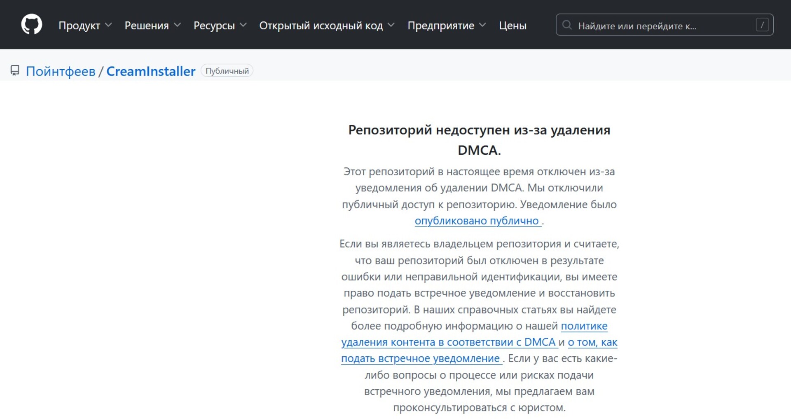
Task: Focus the Найдите или перейдите search field
Action: tap(659, 26)
